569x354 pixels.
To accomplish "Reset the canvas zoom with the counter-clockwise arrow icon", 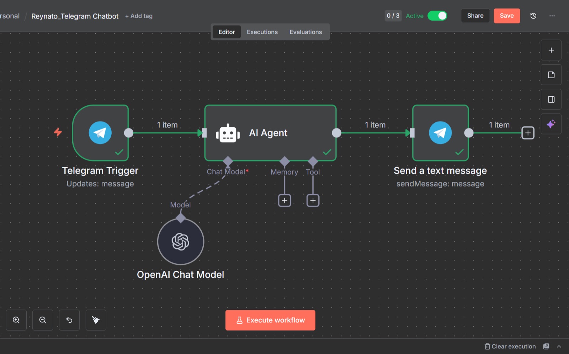I will pyautogui.click(x=69, y=320).
